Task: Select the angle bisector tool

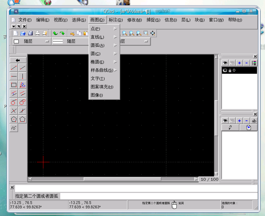Action: tap(22, 85)
